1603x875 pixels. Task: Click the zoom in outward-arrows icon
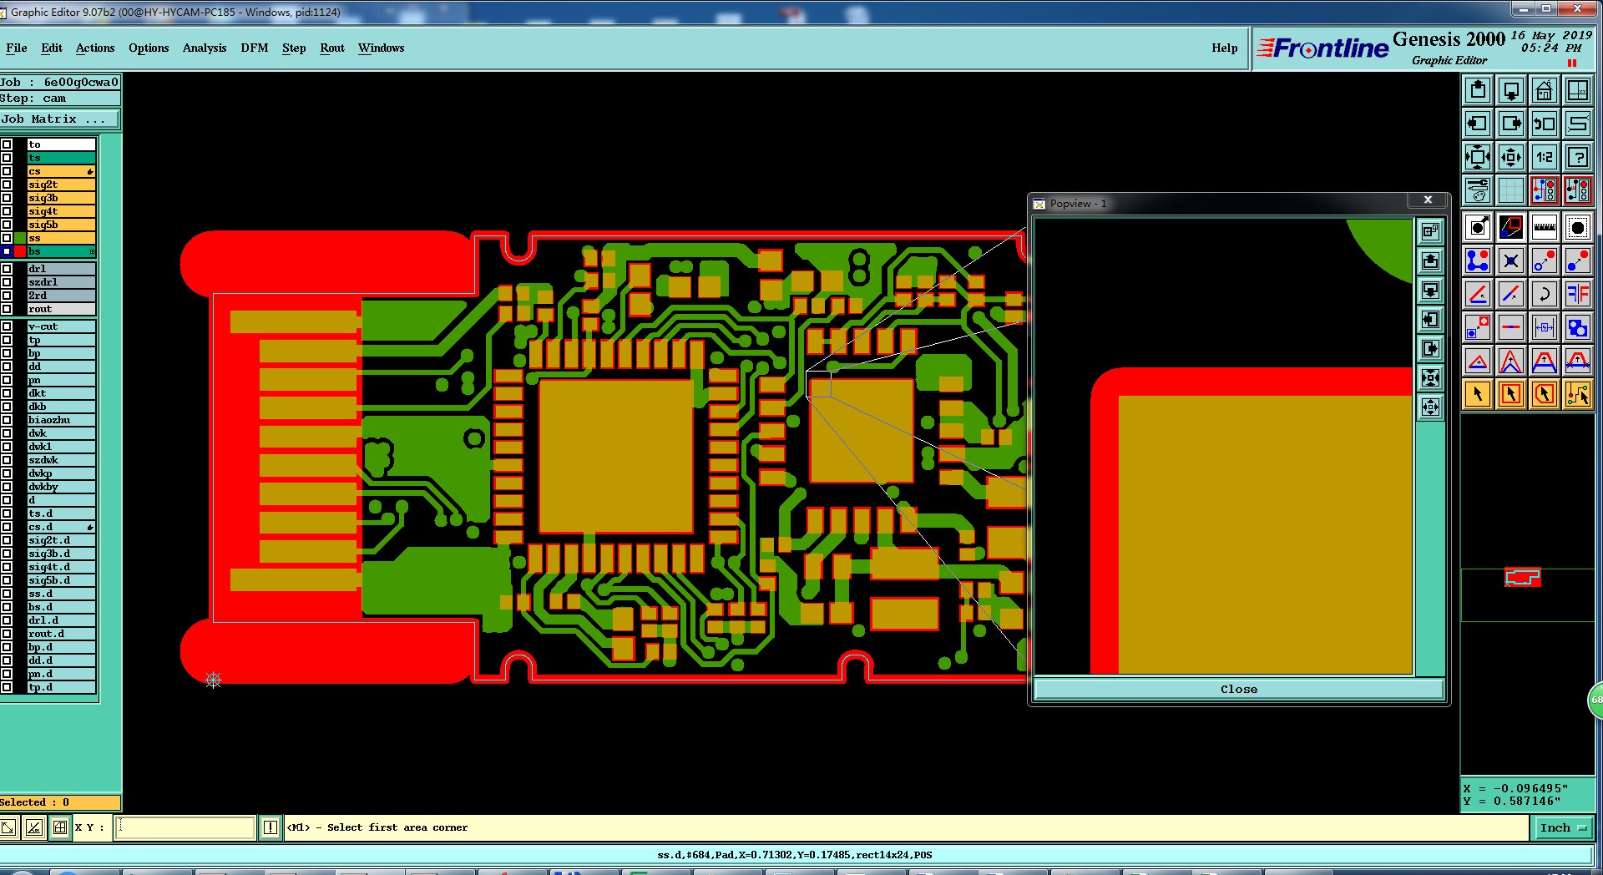[x=1478, y=157]
